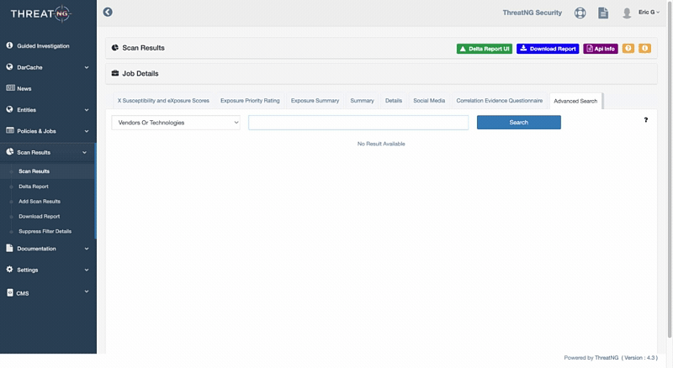
Task: Click the orange info button
Action: 644,49
